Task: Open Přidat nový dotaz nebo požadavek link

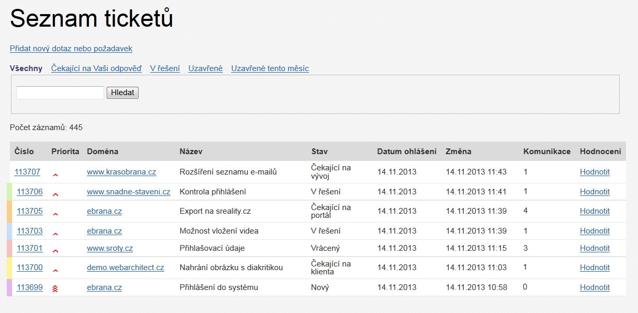Action: (x=71, y=49)
